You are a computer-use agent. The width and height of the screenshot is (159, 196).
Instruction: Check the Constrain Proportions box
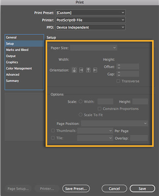tap(100, 109)
